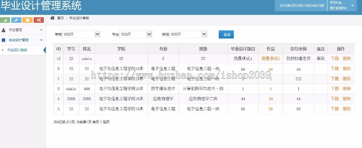The image size is (362, 148).
Task: Go to 首页 in the pagination
Action: coord(96,122)
